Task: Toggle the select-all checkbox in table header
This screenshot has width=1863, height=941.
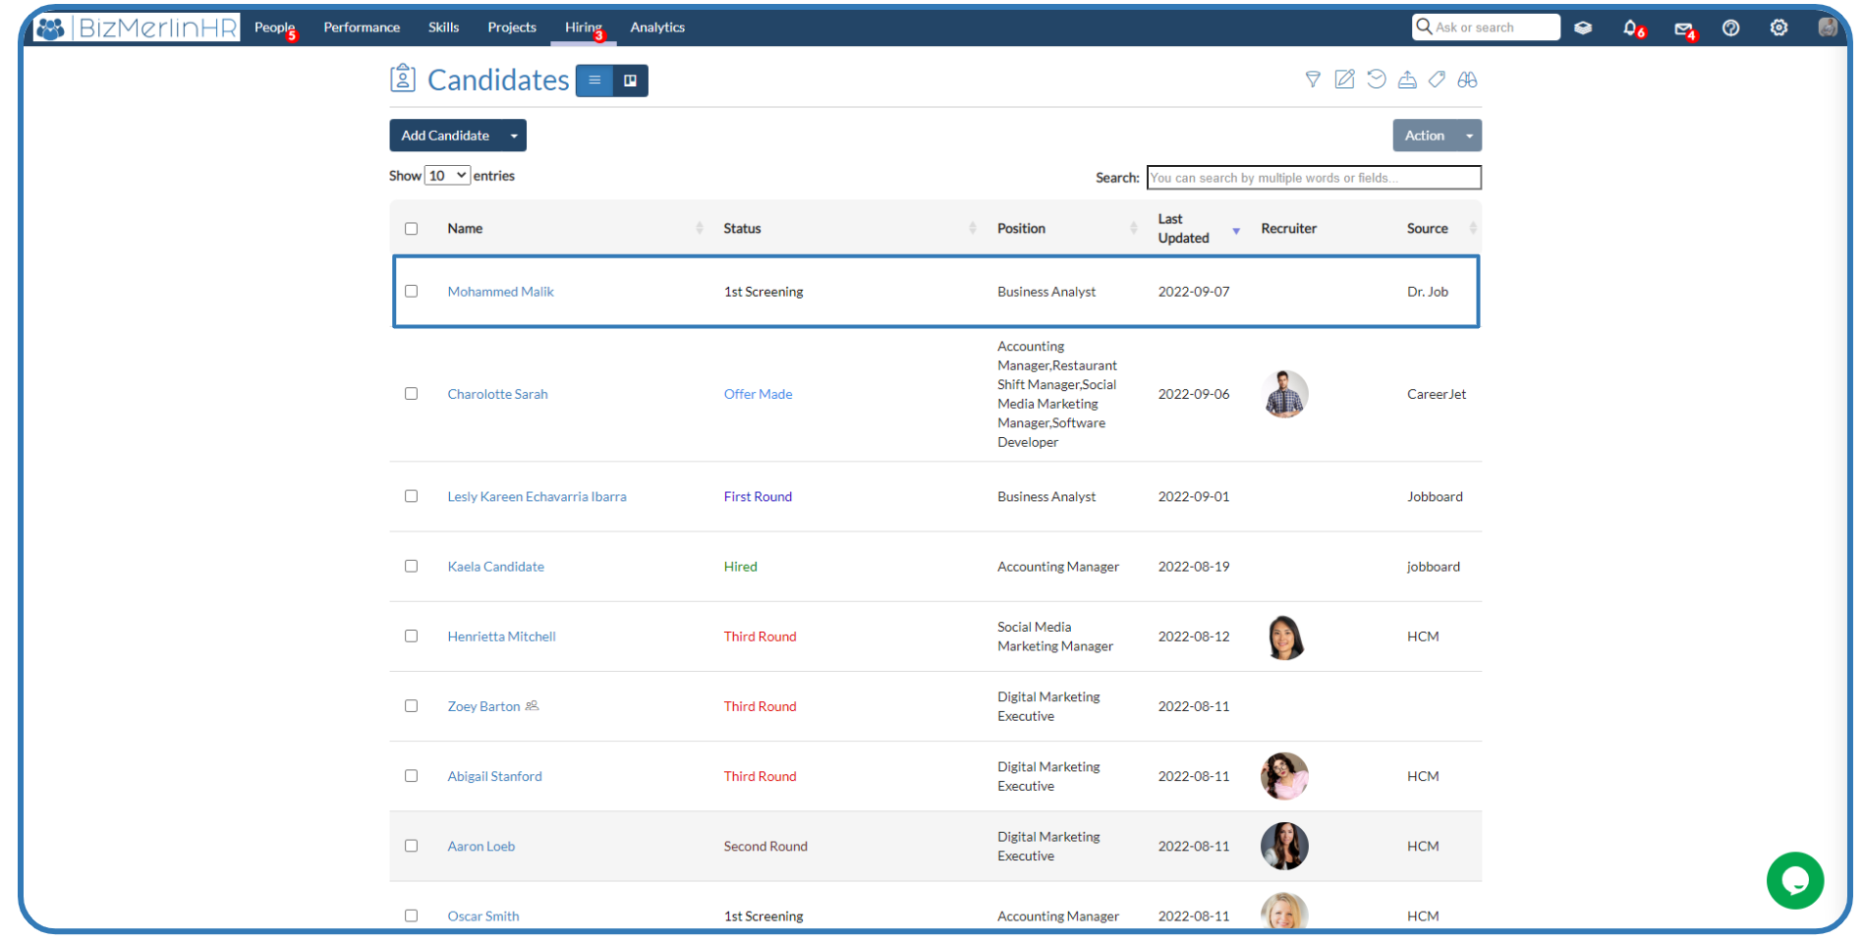Action: (412, 229)
